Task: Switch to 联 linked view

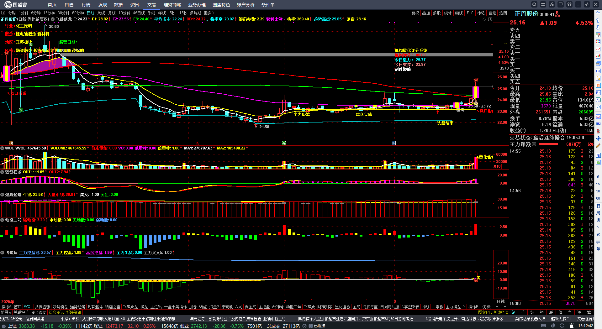Action: [x=551, y=312]
